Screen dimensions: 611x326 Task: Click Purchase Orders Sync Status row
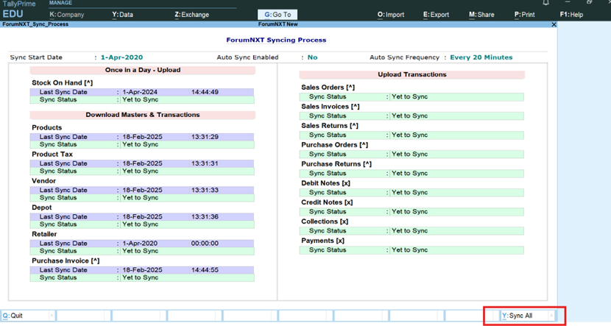click(x=412, y=154)
